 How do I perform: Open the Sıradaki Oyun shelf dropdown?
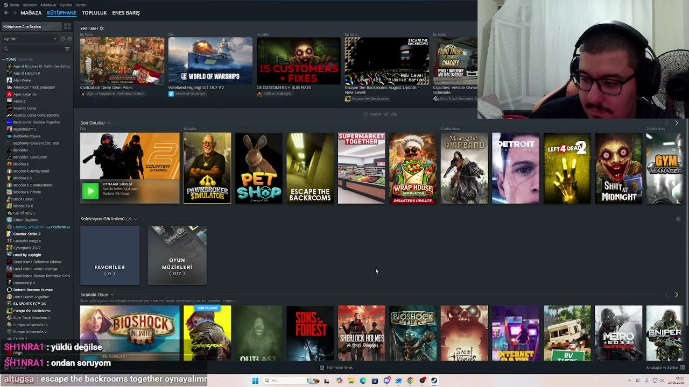coord(112,295)
